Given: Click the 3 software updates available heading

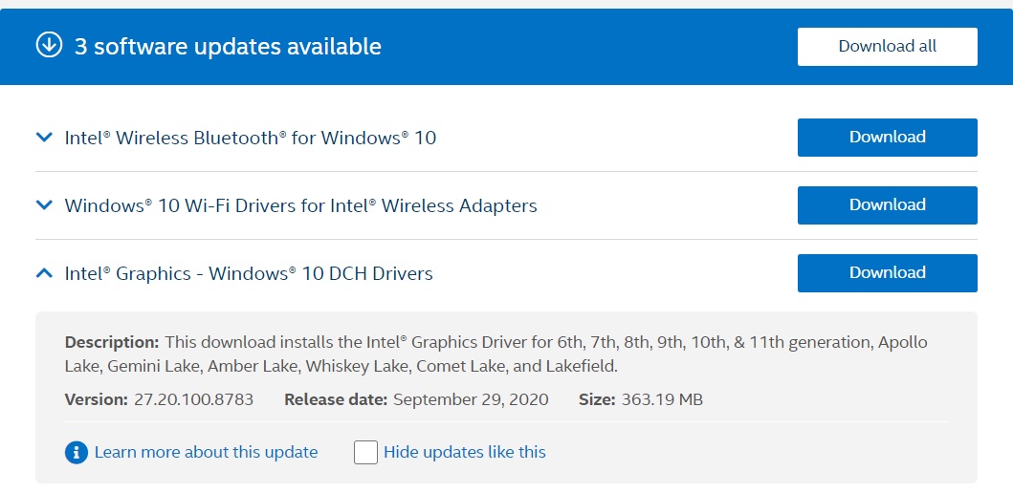Looking at the screenshot, I should 228,47.
